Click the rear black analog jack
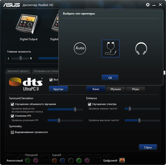This screenshot has height=165, width=166. tap(71, 161)
